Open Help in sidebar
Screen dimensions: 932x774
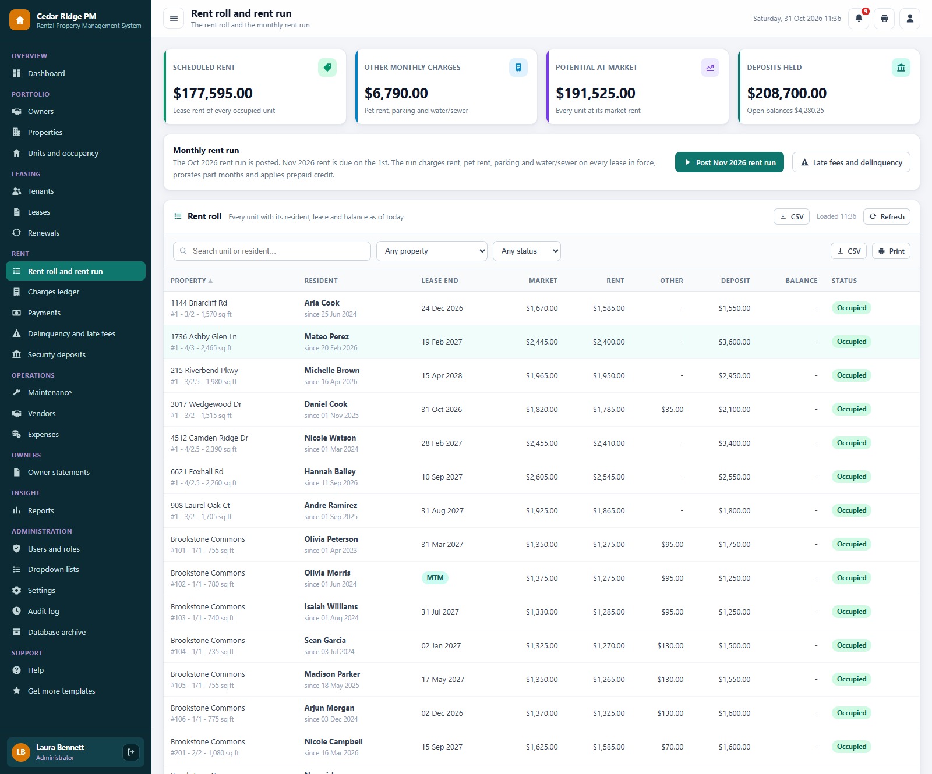click(x=76, y=670)
